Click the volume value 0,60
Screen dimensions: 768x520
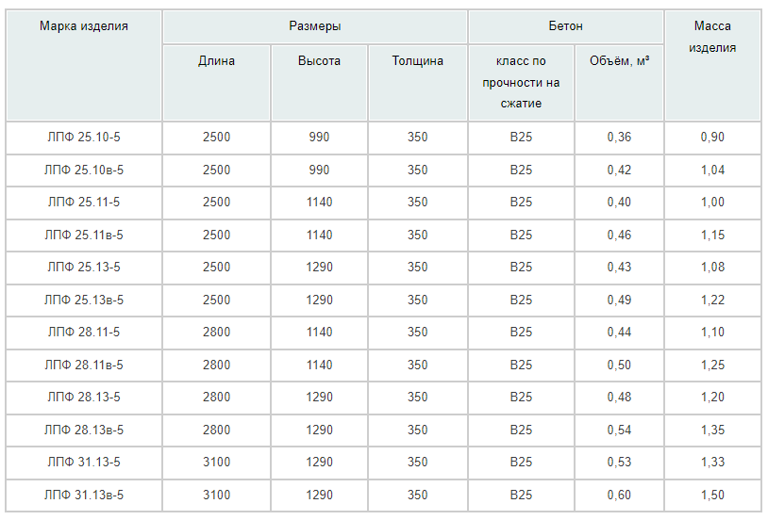[619, 496]
